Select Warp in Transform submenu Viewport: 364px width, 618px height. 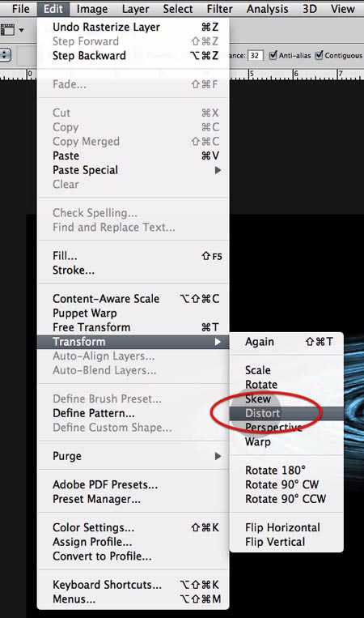286,441
